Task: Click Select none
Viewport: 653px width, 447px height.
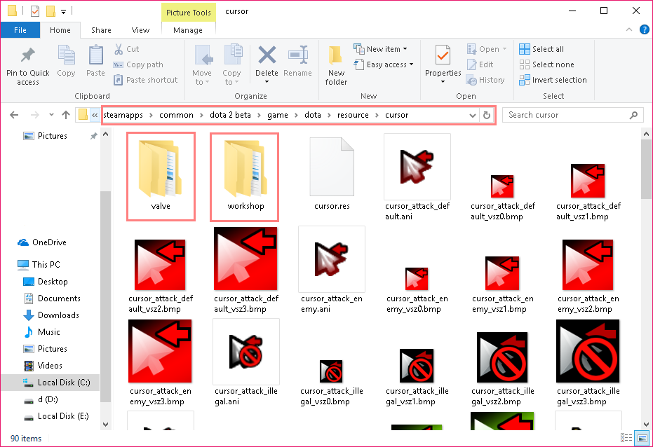Action: pyautogui.click(x=546, y=64)
